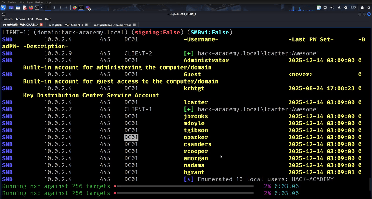372x199 pixels.
Task: Expand the terminal launcher dropdown arrow
Action: [41, 7]
